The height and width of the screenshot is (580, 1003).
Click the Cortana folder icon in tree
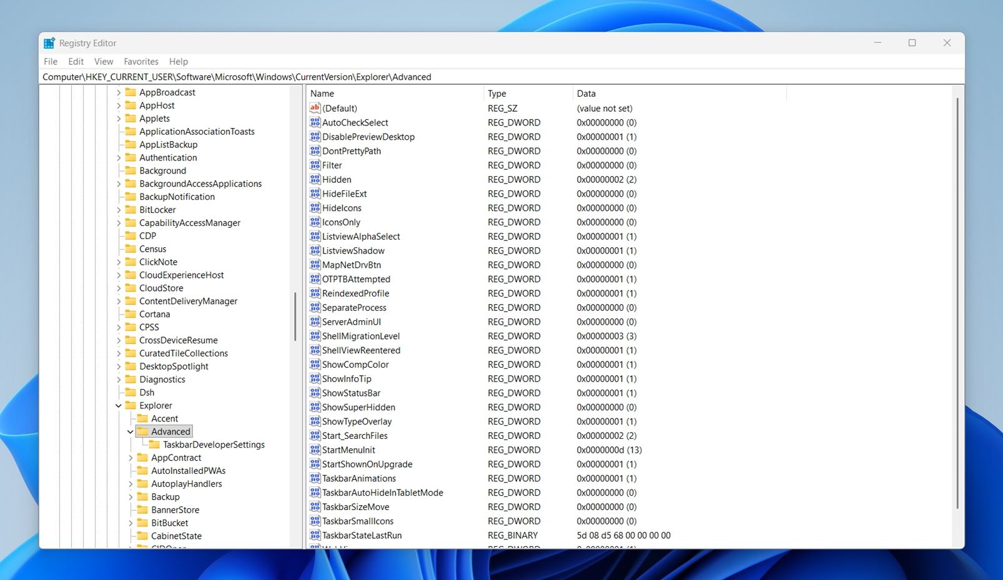(131, 314)
